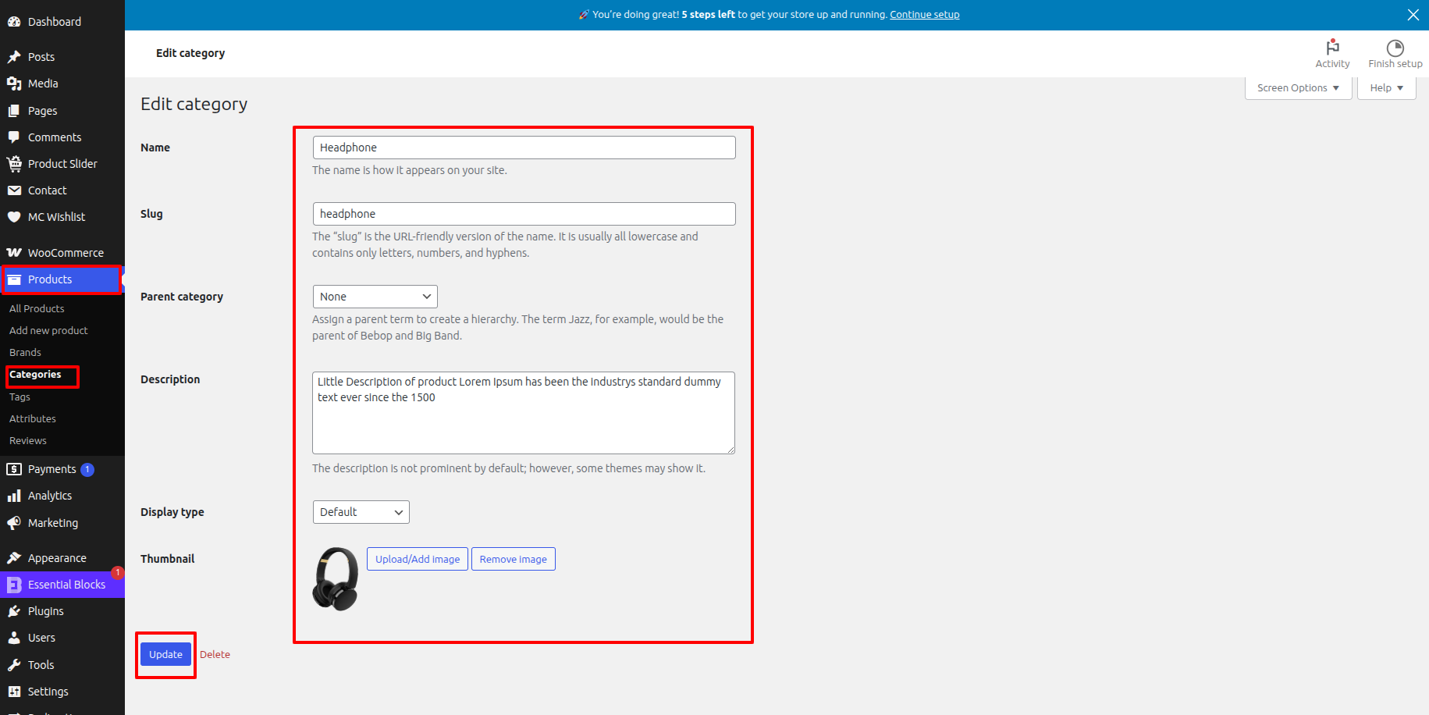Open the Finish setup progress icon
The height and width of the screenshot is (715, 1429).
point(1395,48)
